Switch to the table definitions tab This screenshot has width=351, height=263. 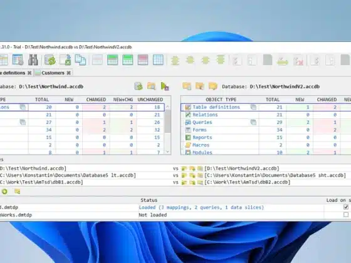13,73
